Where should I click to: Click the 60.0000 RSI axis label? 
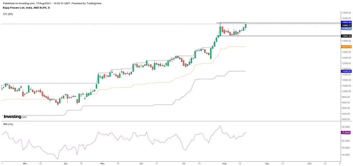(346, 141)
